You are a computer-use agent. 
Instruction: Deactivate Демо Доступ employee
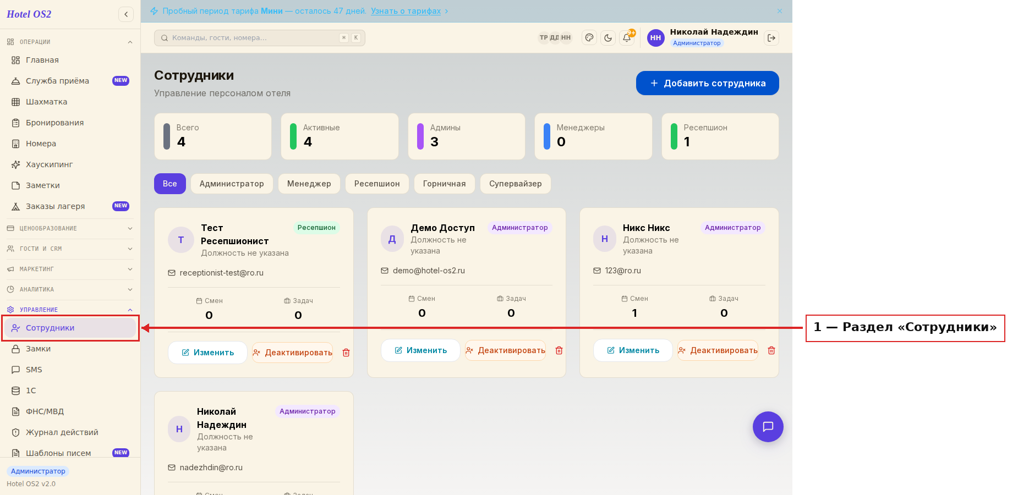tap(505, 350)
